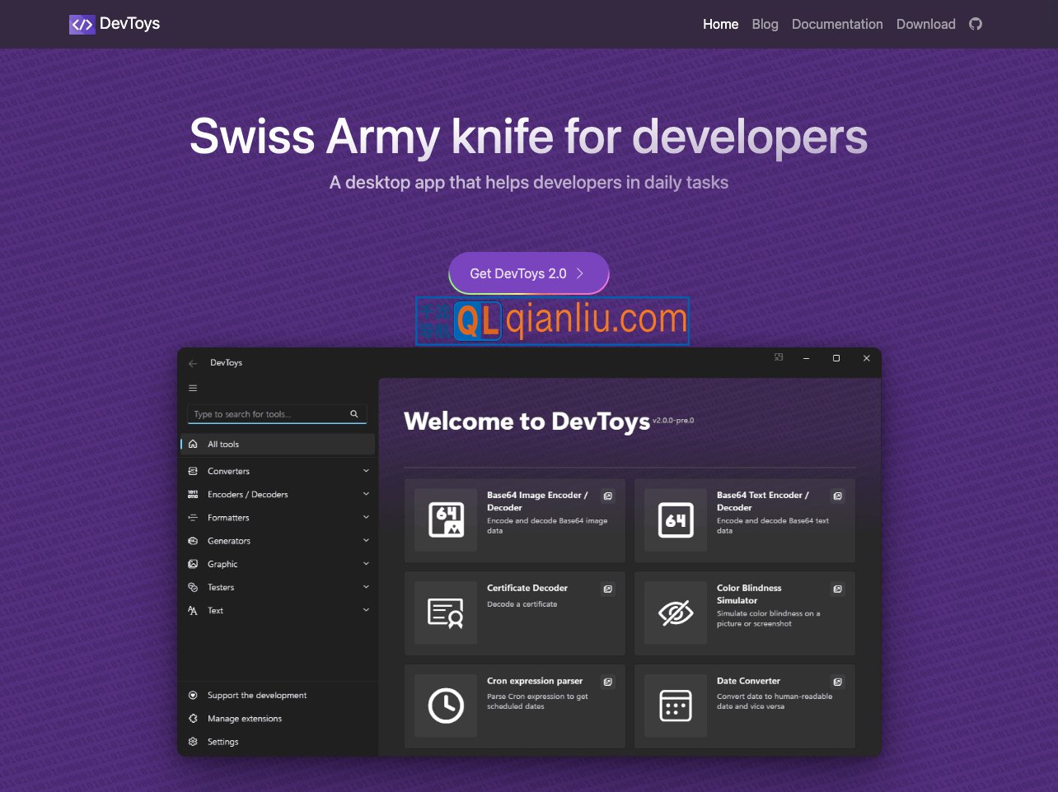Open the Color Blindness Simulator eye icon

[676, 613]
